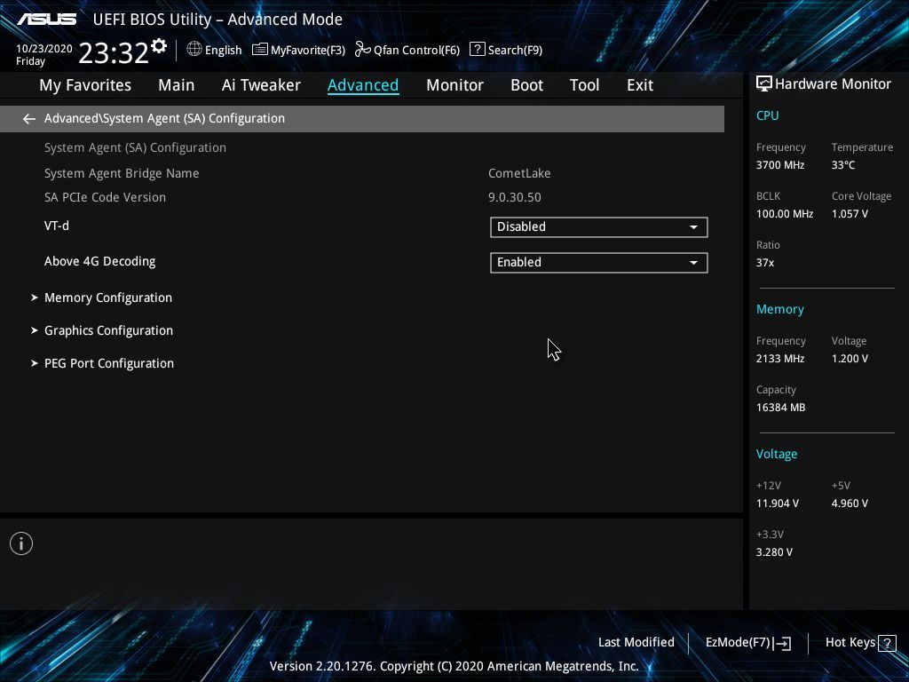Click the info icon in the help area
Image resolution: width=909 pixels, height=682 pixels.
click(21, 543)
